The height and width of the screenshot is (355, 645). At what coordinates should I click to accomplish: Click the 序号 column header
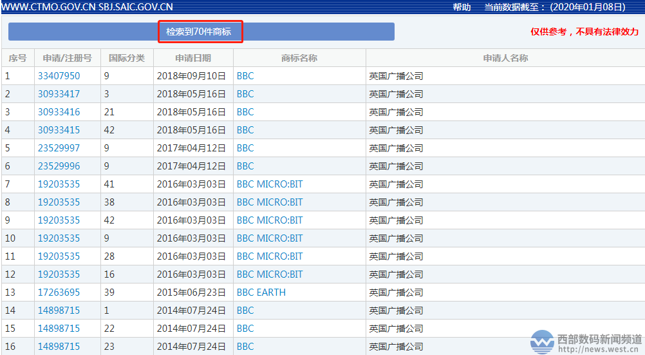tap(17, 58)
